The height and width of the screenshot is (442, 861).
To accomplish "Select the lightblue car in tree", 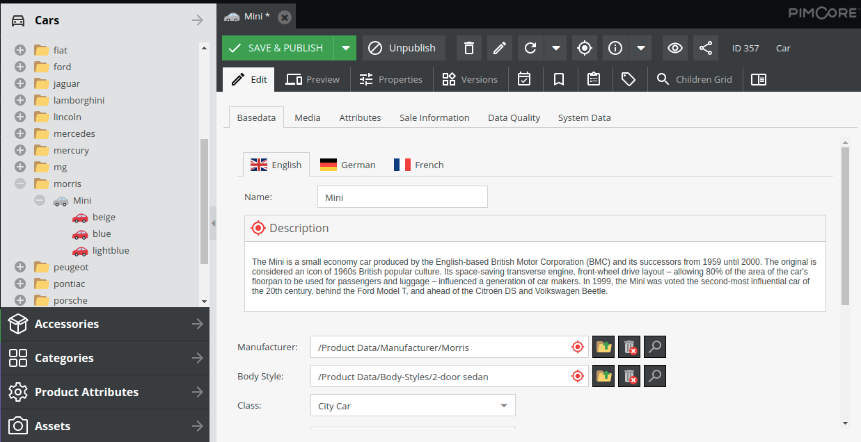I will pos(111,250).
